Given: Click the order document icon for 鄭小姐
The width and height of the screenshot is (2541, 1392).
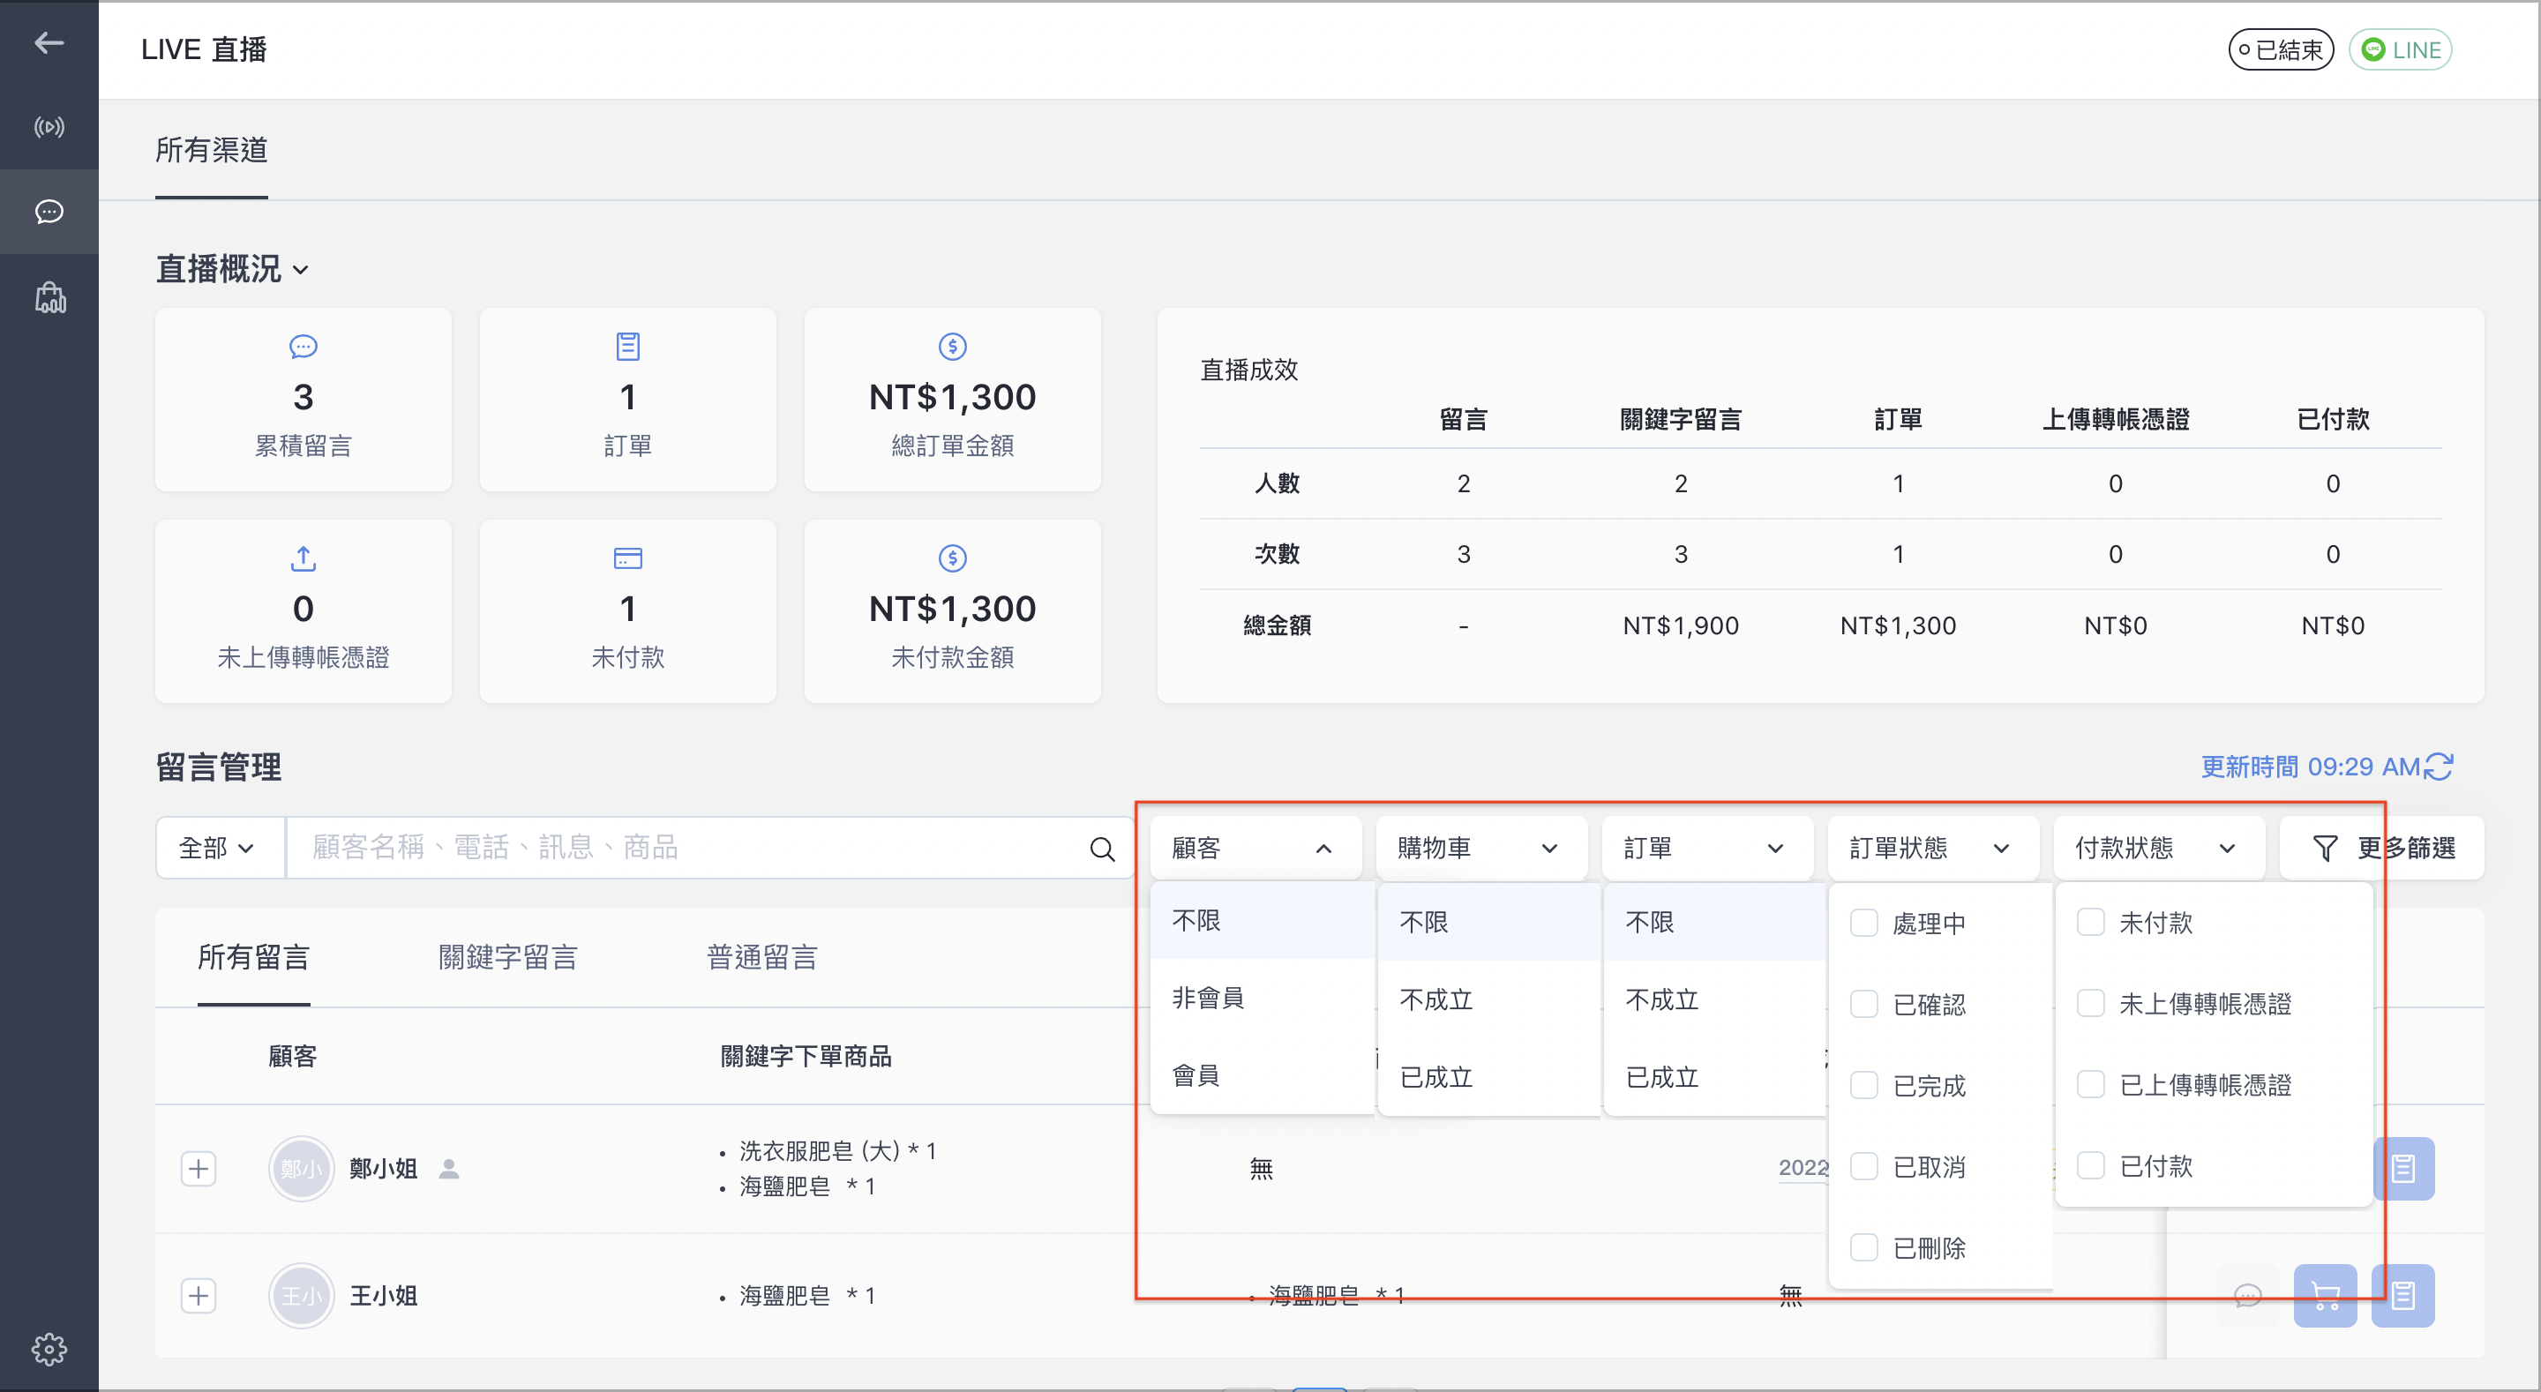Looking at the screenshot, I should coord(2402,1169).
